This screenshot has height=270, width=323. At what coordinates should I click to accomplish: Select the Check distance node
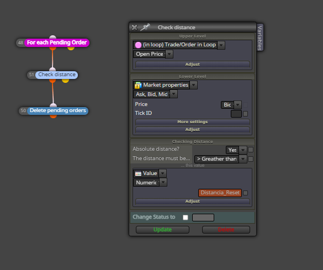pyautogui.click(x=57, y=75)
